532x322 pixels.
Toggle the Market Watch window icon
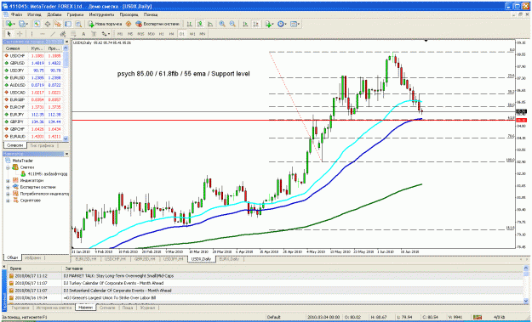(x=37, y=24)
